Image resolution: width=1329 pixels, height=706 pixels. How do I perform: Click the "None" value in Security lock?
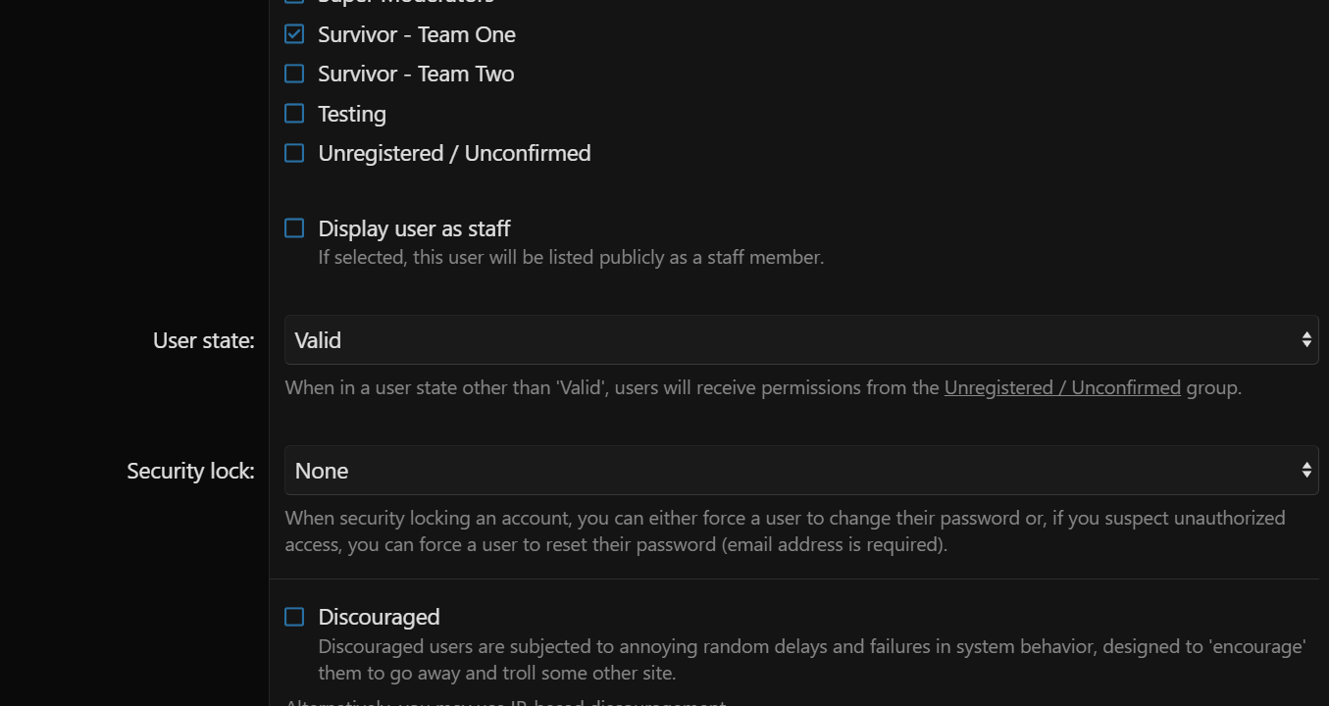click(x=322, y=471)
